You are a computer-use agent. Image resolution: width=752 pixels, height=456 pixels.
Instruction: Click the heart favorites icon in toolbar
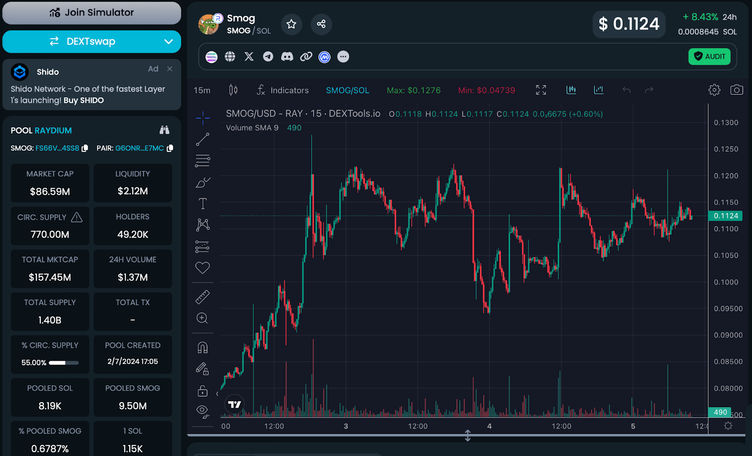tap(203, 268)
